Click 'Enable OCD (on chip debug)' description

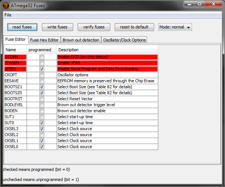[107, 57]
